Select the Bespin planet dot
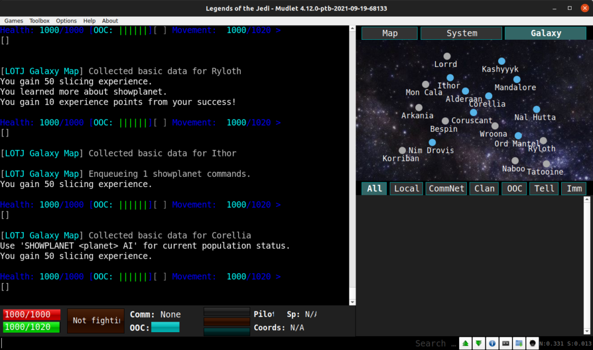 point(445,121)
